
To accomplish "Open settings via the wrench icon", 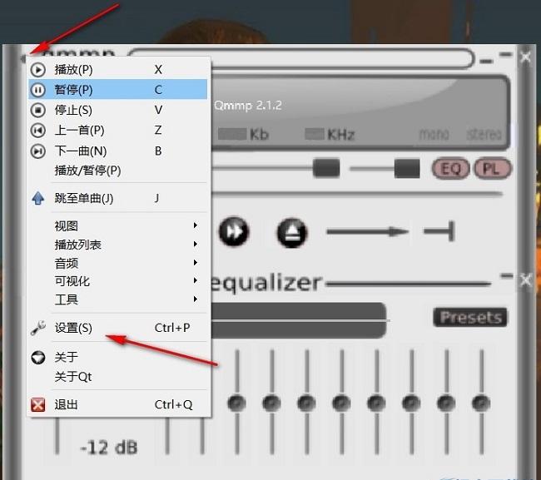I will [38, 328].
